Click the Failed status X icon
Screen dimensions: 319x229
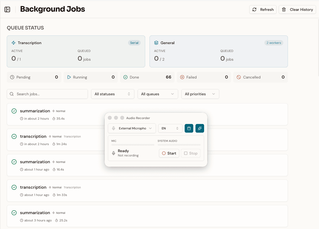click(182, 77)
